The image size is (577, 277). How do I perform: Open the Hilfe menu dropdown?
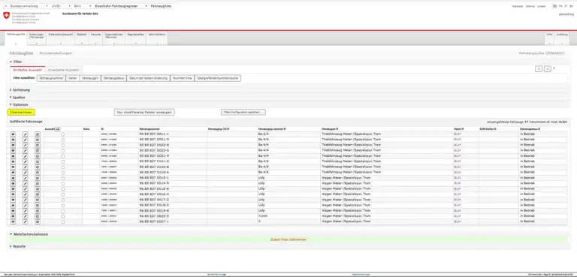pyautogui.click(x=549, y=38)
